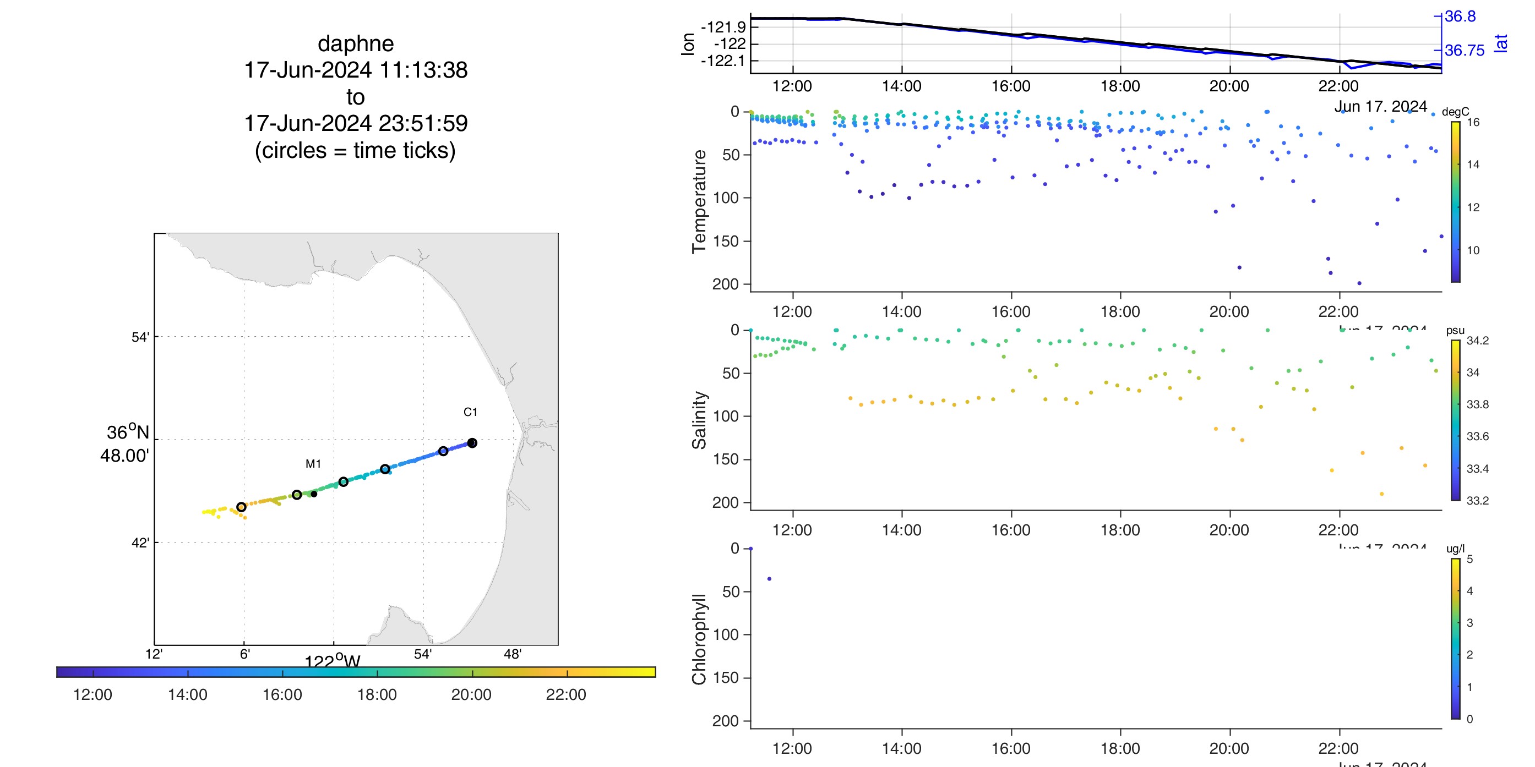Image resolution: width=1535 pixels, height=767 pixels.
Task: Click the westernmost time tick circle on track
Action: pos(241,507)
